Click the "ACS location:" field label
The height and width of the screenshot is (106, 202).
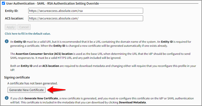[x=14, y=18]
